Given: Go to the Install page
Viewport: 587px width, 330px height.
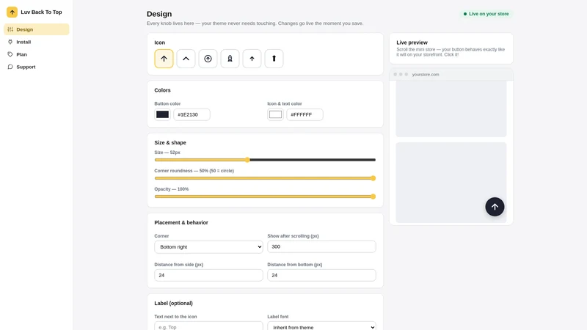Looking at the screenshot, I should (36, 42).
